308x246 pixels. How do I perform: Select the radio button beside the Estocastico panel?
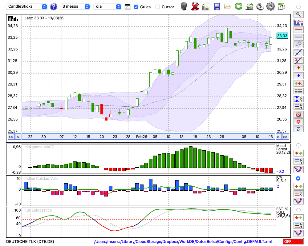pyautogui.click(x=298, y=210)
